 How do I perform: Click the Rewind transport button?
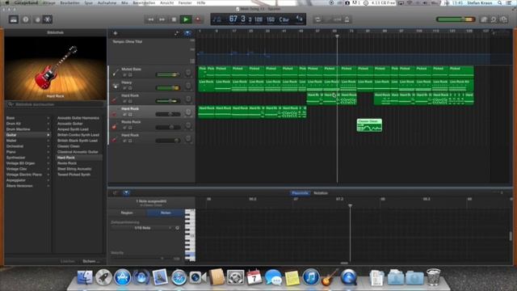(x=151, y=19)
